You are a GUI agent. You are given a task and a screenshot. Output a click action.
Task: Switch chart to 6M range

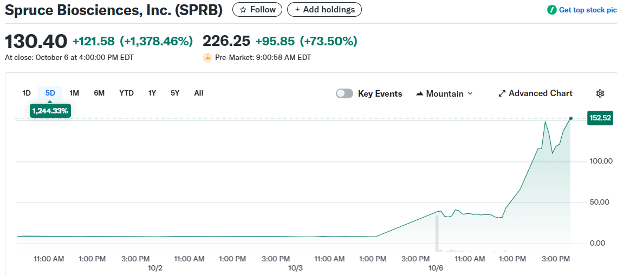(x=99, y=93)
